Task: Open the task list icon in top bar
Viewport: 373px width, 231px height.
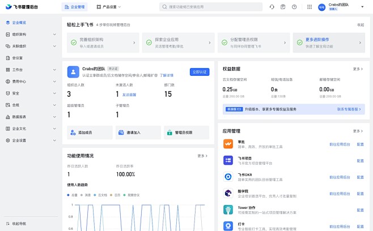Action: 283,7
